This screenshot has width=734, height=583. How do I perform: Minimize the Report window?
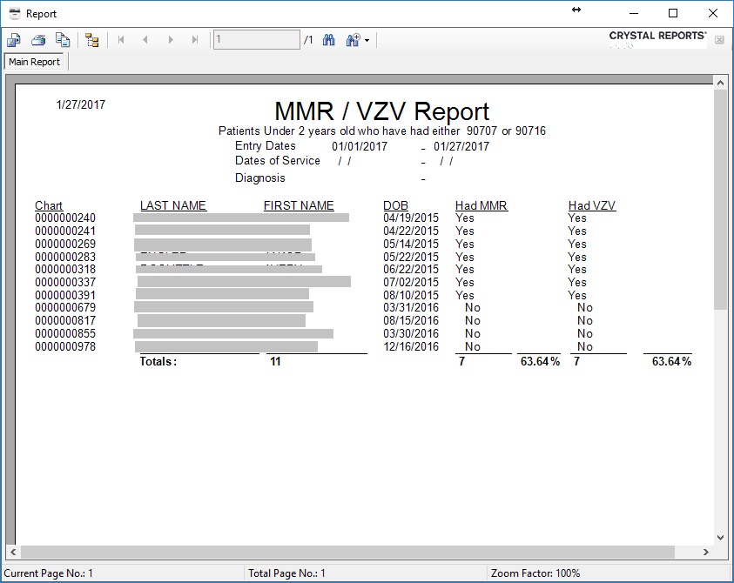pyautogui.click(x=634, y=14)
